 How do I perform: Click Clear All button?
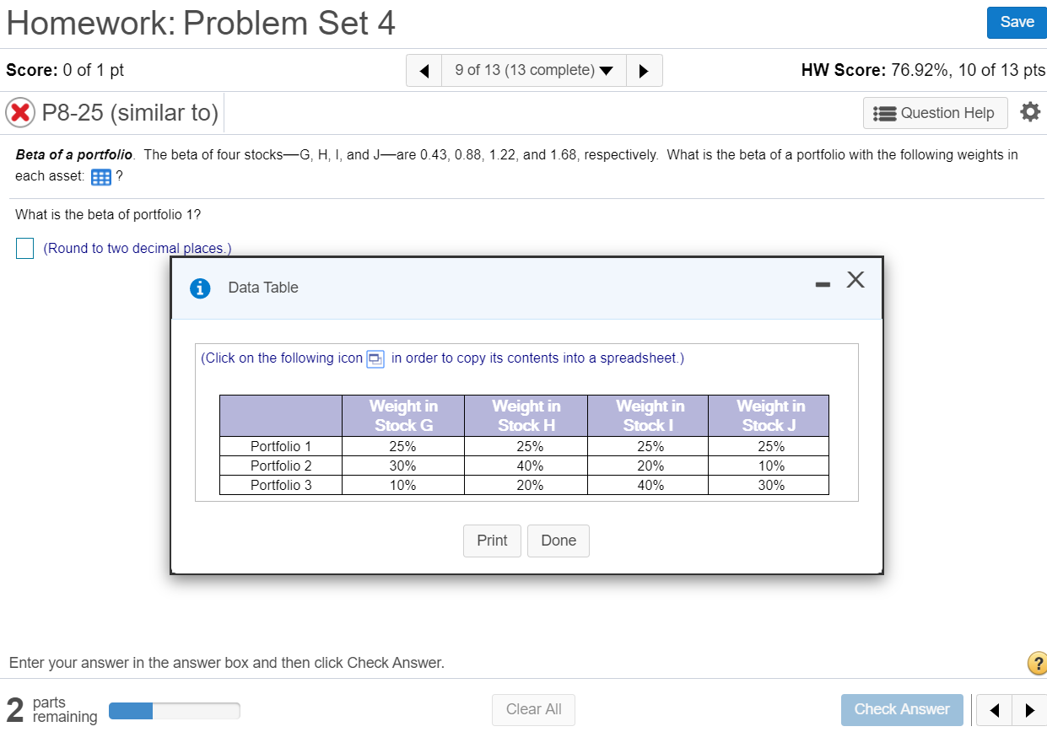pos(533,709)
